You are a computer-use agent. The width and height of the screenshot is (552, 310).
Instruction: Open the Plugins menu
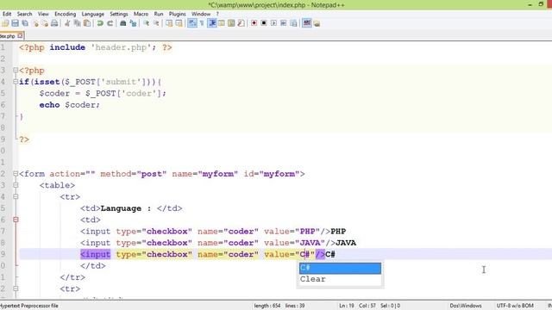coord(178,14)
